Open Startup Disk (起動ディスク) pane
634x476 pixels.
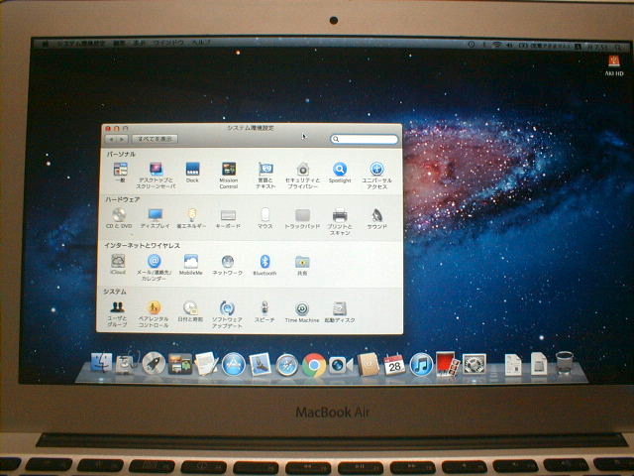340,310
